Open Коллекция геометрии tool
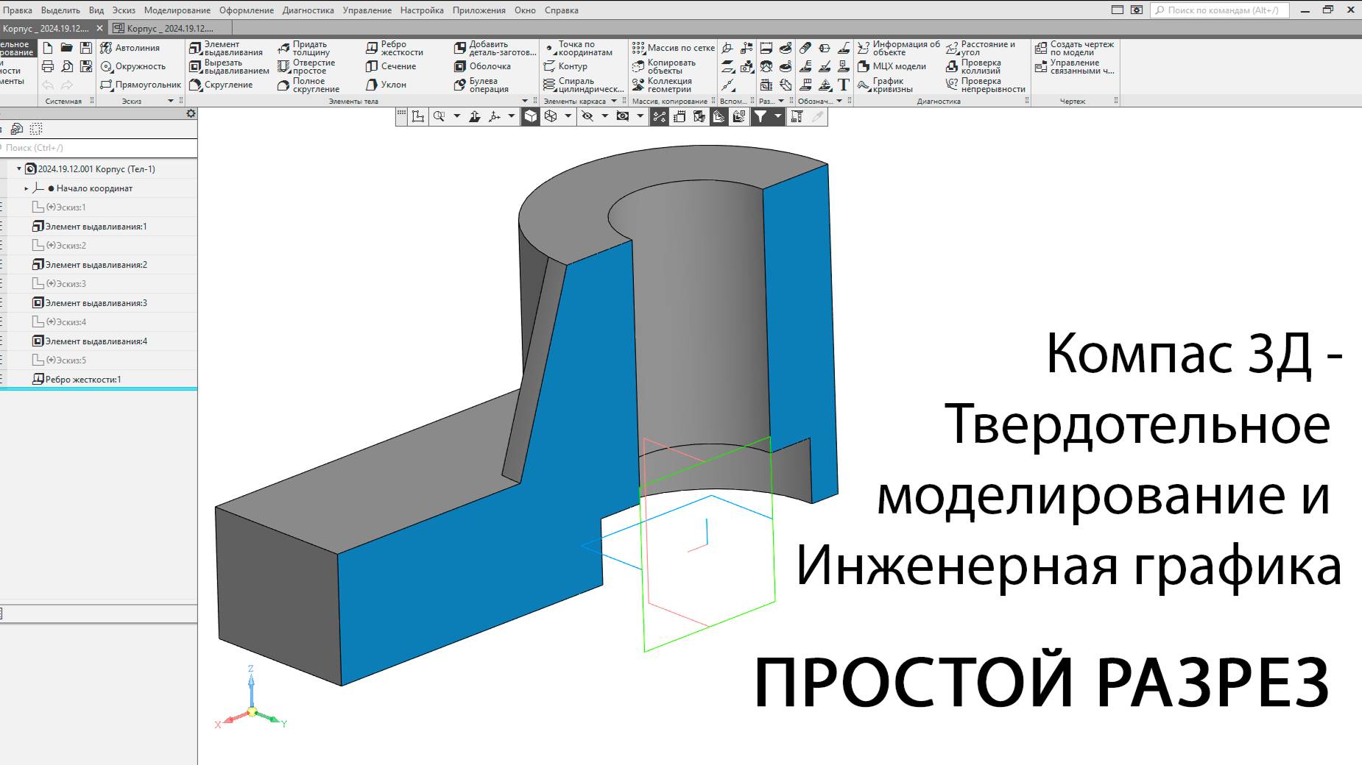Screen dimensions: 1362x765 (663, 85)
